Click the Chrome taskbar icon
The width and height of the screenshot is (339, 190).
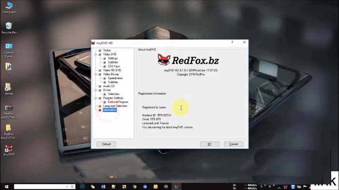pyautogui.click(x=135, y=186)
